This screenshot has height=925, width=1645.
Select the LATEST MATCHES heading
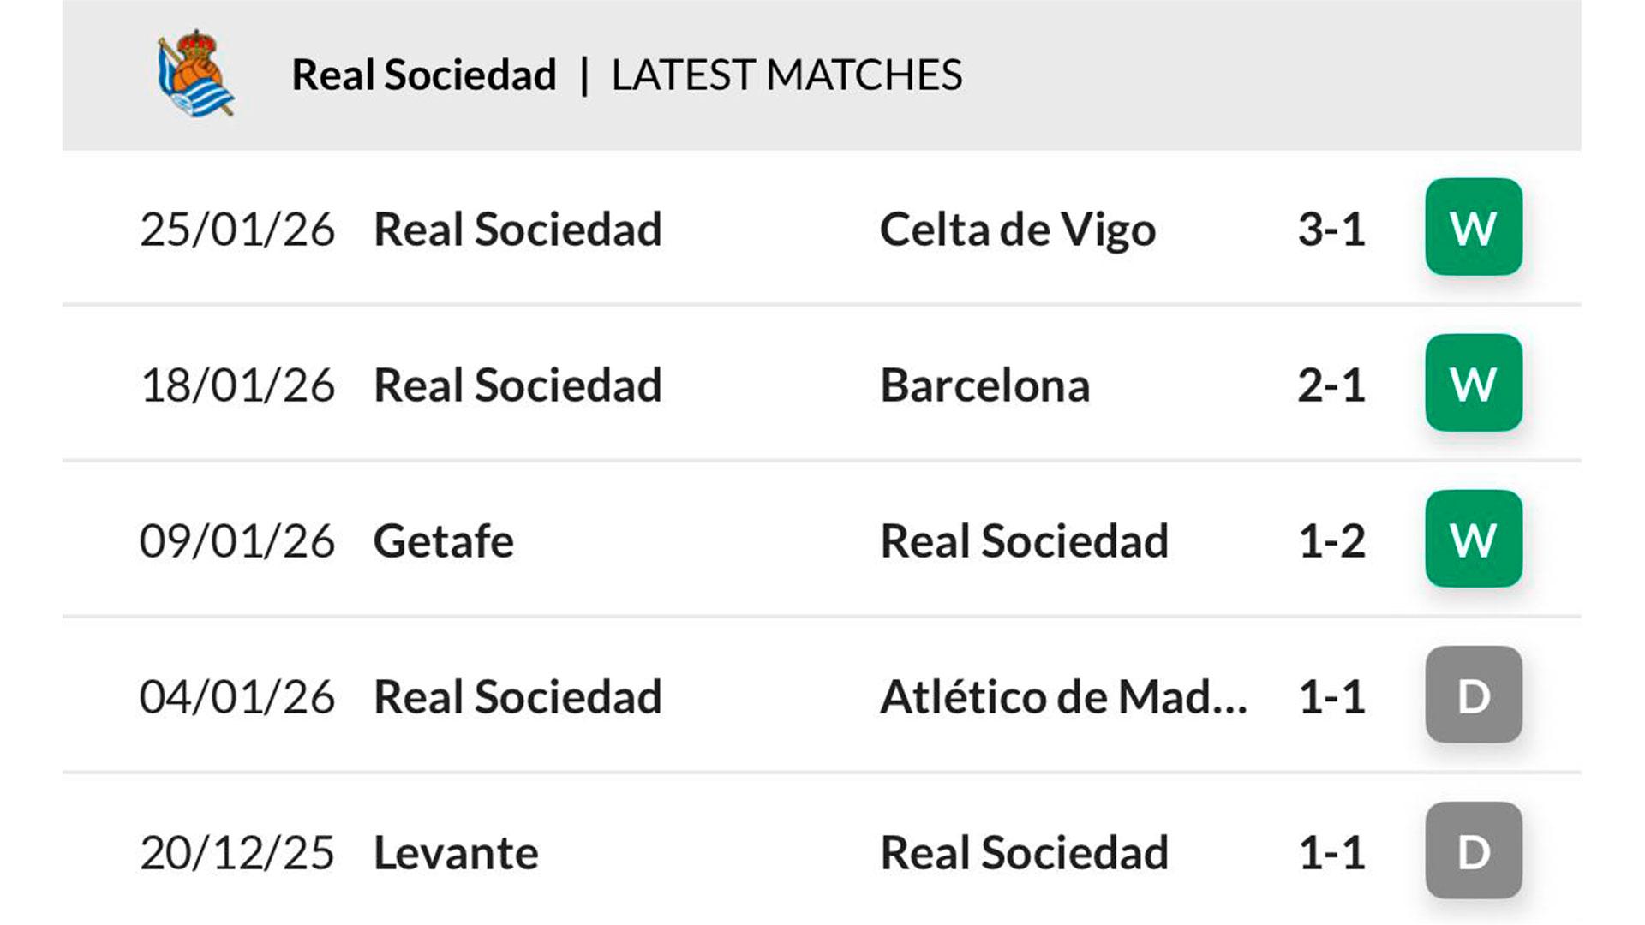pyautogui.click(x=787, y=75)
